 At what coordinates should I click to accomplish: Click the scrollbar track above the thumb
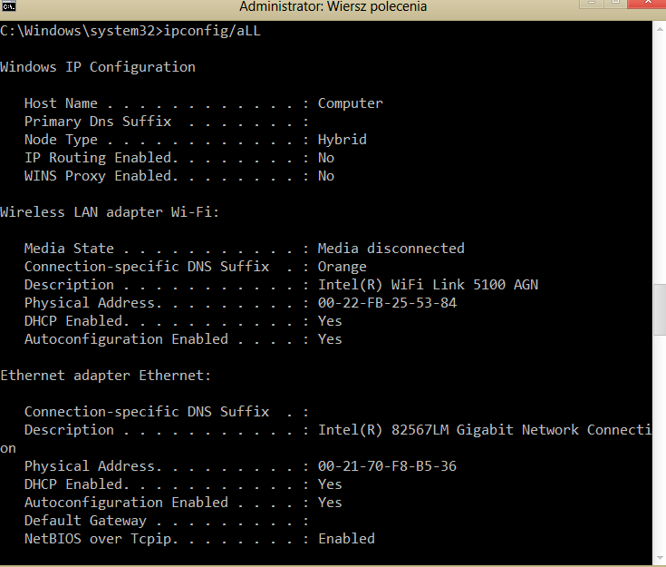coord(660,161)
